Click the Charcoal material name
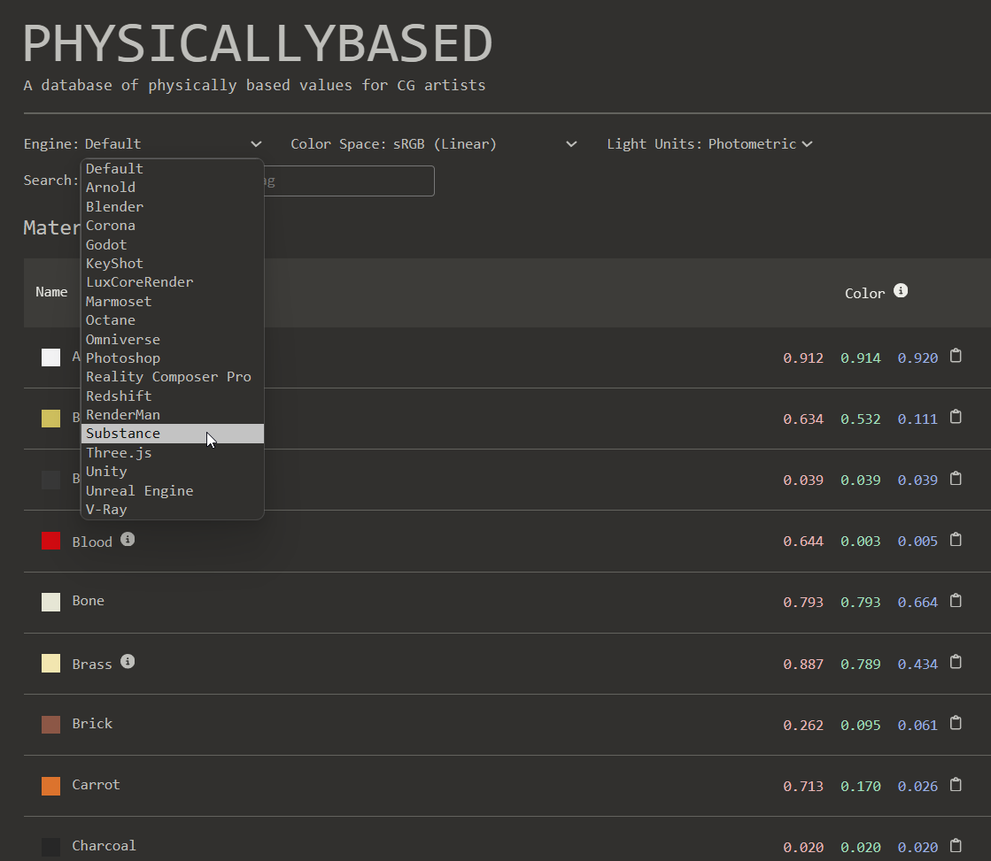991x861 pixels. point(104,846)
